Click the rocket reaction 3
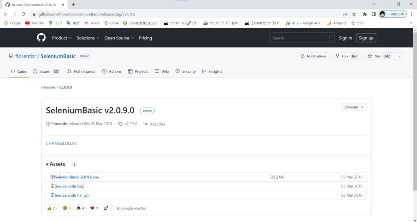The width and height of the screenshot is (417, 222). click(x=108, y=208)
